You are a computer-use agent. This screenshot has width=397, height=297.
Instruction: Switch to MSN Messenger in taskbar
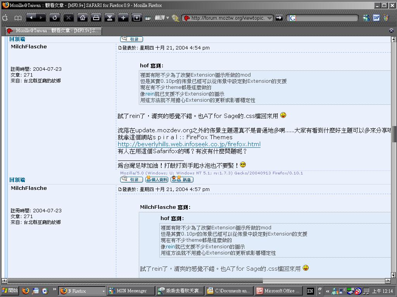[x=131, y=291]
